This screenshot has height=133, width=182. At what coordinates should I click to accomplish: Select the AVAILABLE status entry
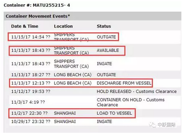pos(108,50)
